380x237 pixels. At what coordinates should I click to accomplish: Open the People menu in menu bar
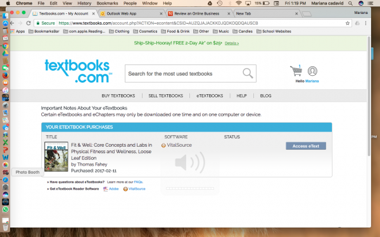(x=130, y=3)
